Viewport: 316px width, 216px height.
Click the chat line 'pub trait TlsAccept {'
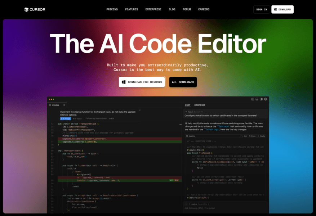coord(200,153)
